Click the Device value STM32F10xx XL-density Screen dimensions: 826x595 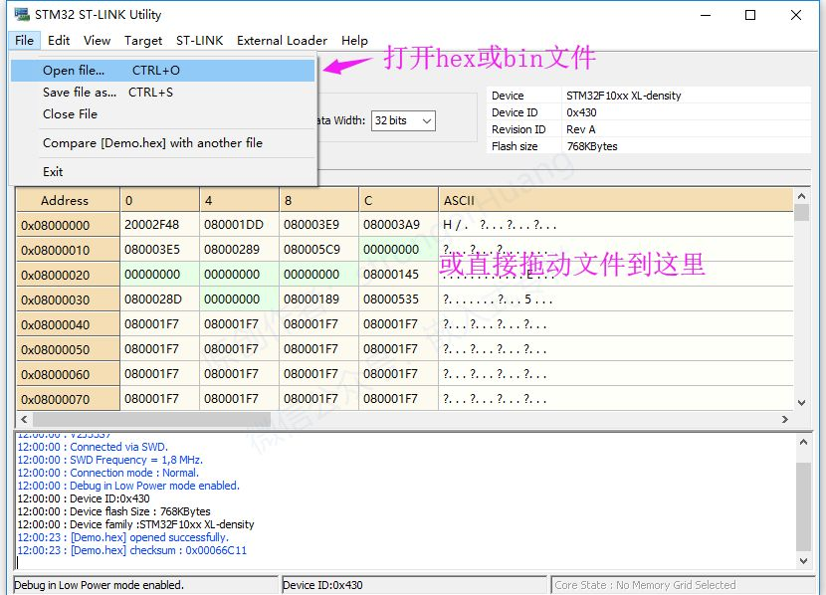tap(624, 96)
